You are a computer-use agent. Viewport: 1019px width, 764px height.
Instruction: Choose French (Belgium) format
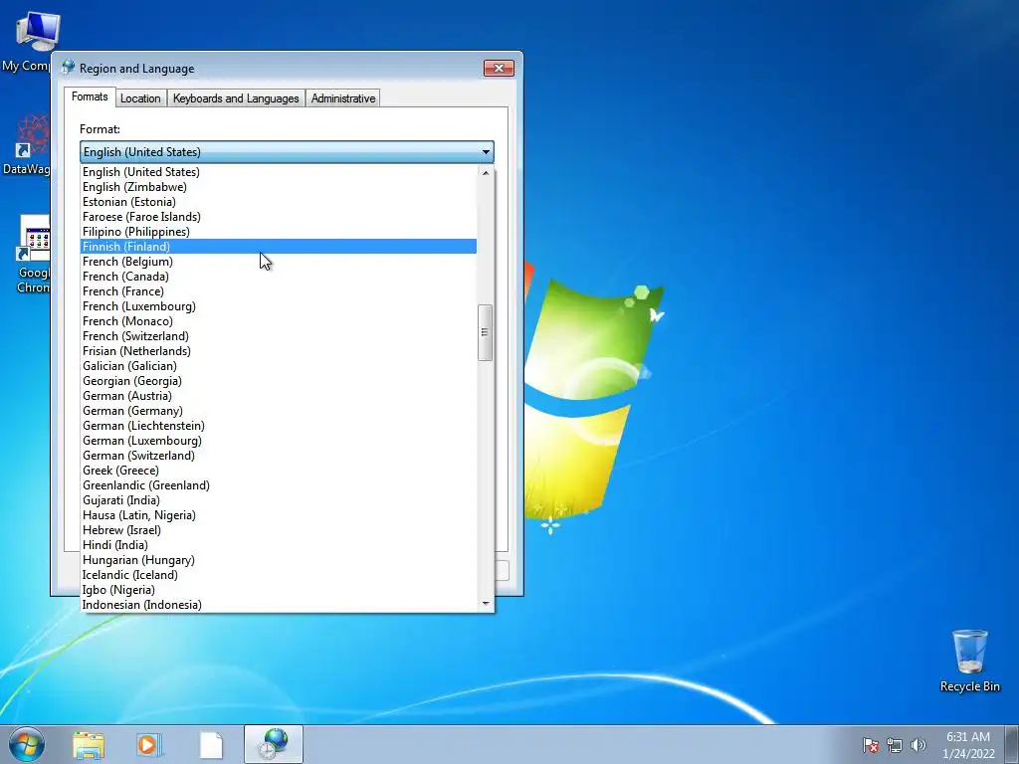click(279, 262)
